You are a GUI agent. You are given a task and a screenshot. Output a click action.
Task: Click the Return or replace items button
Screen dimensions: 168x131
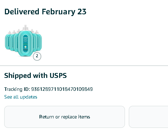pos(64,117)
